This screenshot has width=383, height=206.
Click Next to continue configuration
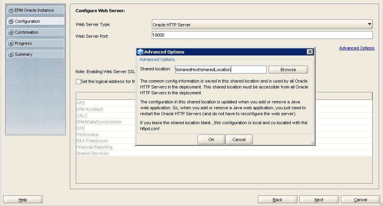coord(319,200)
